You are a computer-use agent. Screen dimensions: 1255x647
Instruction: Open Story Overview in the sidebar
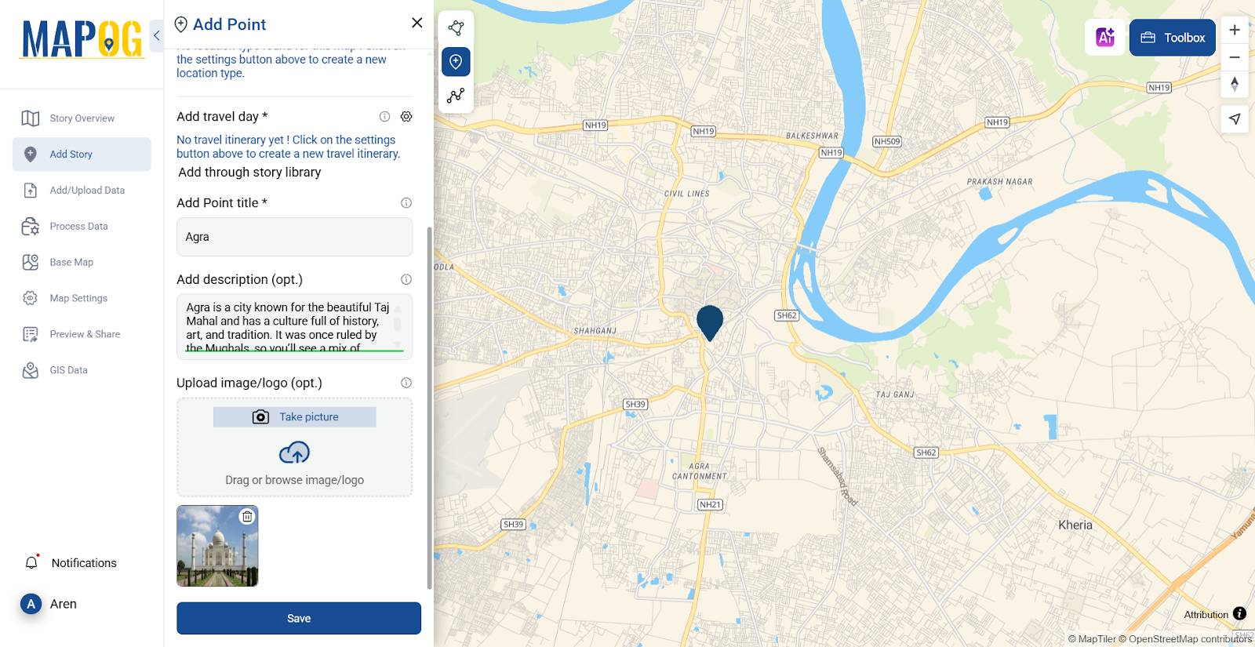click(82, 118)
